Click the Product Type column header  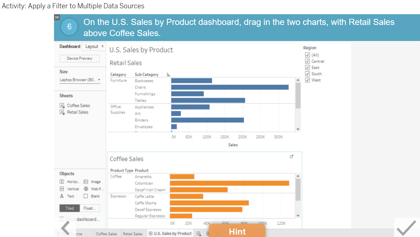(x=122, y=170)
